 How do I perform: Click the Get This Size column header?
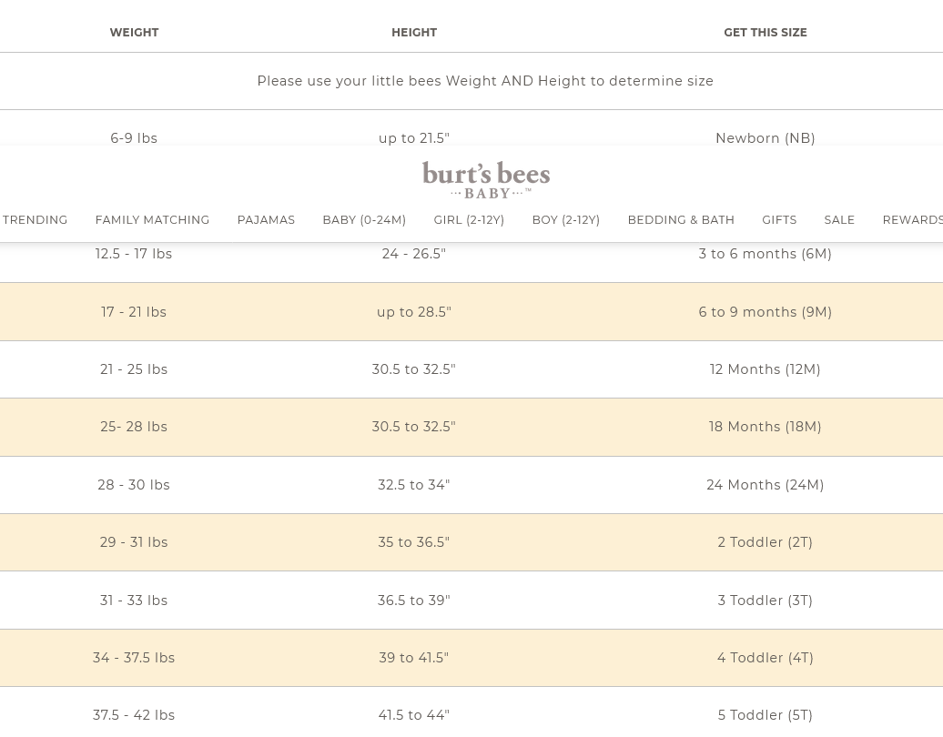[765, 33]
